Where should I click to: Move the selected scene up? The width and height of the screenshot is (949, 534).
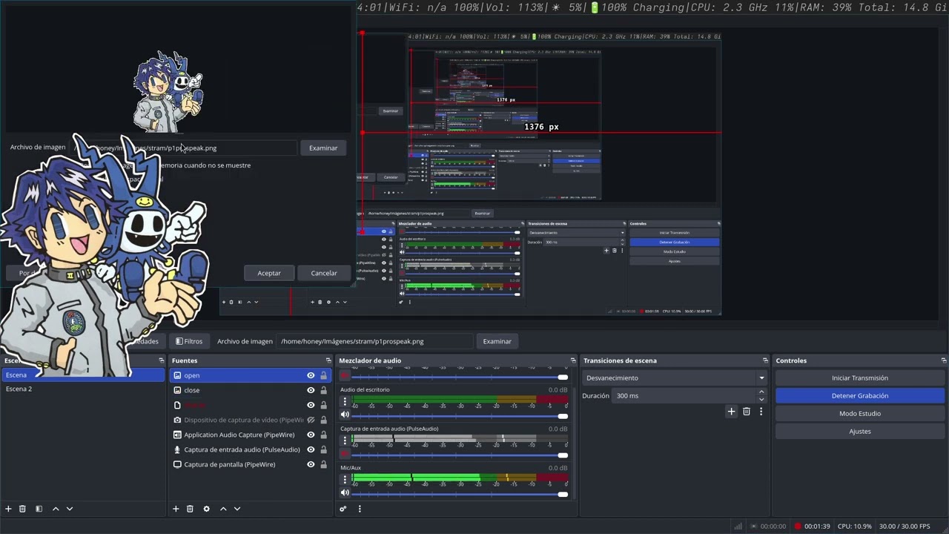[x=56, y=509]
